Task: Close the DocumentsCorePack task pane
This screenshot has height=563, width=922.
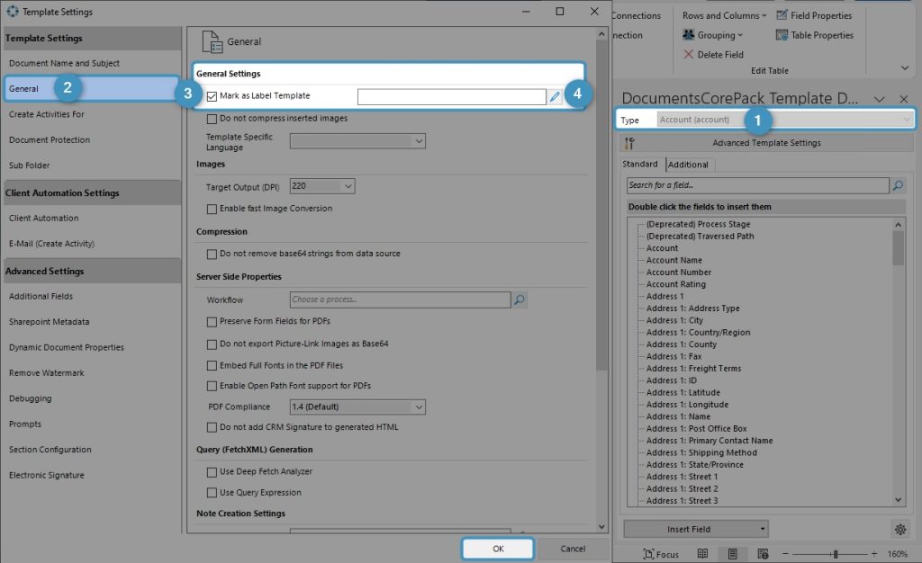Action: coord(904,99)
